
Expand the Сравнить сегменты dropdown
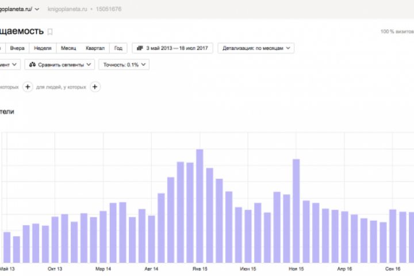pyautogui.click(x=60, y=64)
